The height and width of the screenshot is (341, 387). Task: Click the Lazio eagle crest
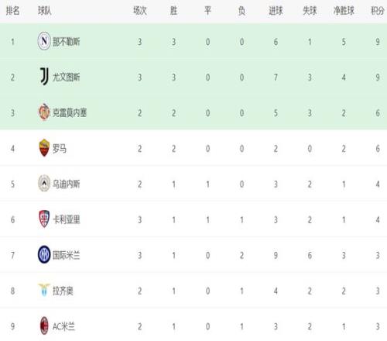point(44,290)
